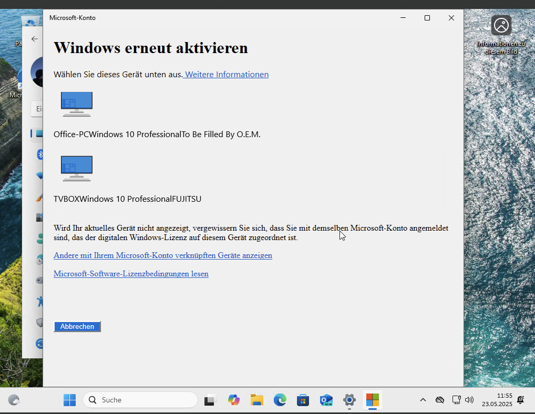The image size is (535, 414).
Task: Open Bluetooth section in Settings sidebar
Action: point(40,154)
